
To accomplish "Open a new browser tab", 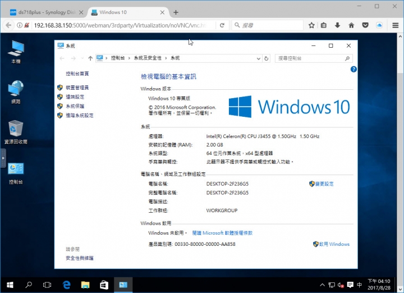I will pos(176,12).
